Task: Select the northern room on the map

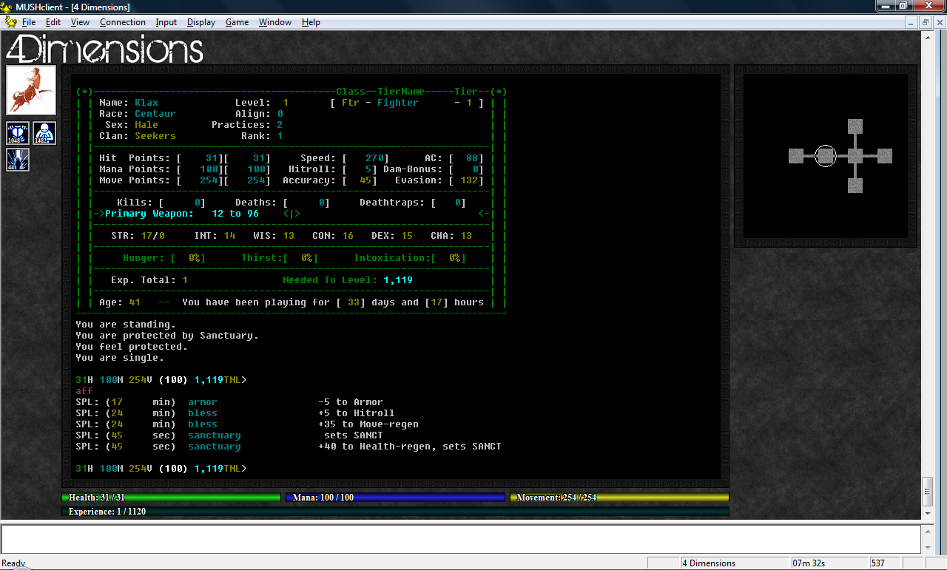Action: point(855,126)
